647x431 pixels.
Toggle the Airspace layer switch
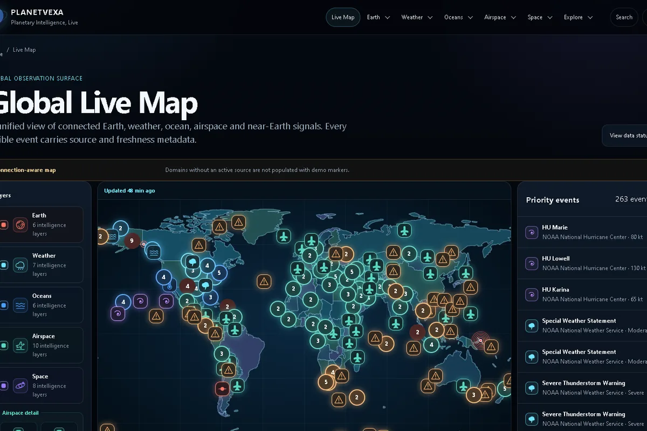[x=4, y=345]
